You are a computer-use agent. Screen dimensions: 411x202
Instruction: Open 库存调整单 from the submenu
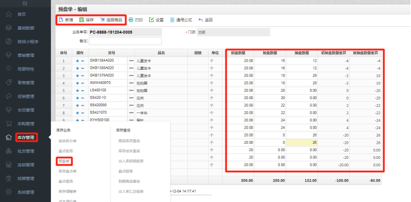pyautogui.click(x=67, y=191)
